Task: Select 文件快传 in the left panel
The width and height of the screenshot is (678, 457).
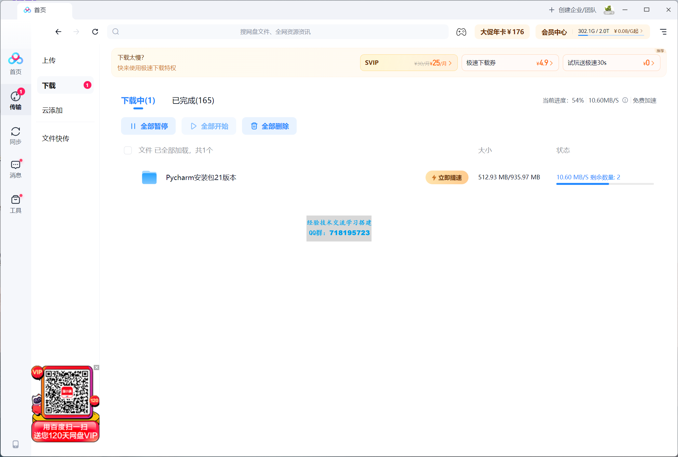Action: tap(56, 138)
